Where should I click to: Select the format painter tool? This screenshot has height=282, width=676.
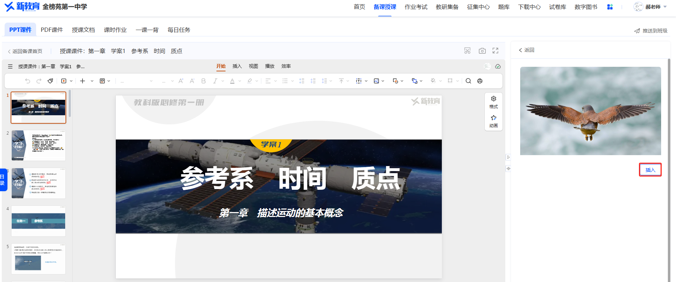tap(50, 81)
